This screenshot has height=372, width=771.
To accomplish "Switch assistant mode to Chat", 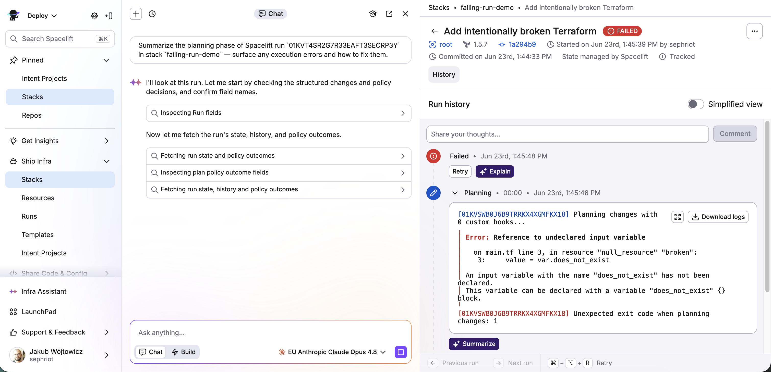I will 151,352.
